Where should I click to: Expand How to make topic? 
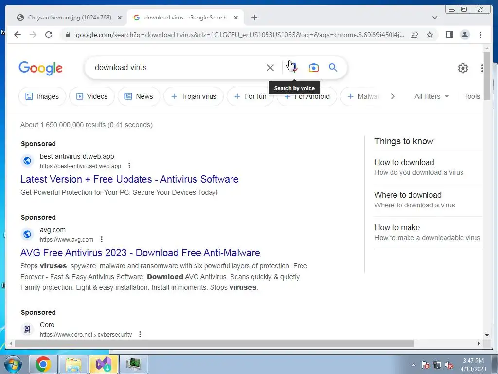point(428,233)
